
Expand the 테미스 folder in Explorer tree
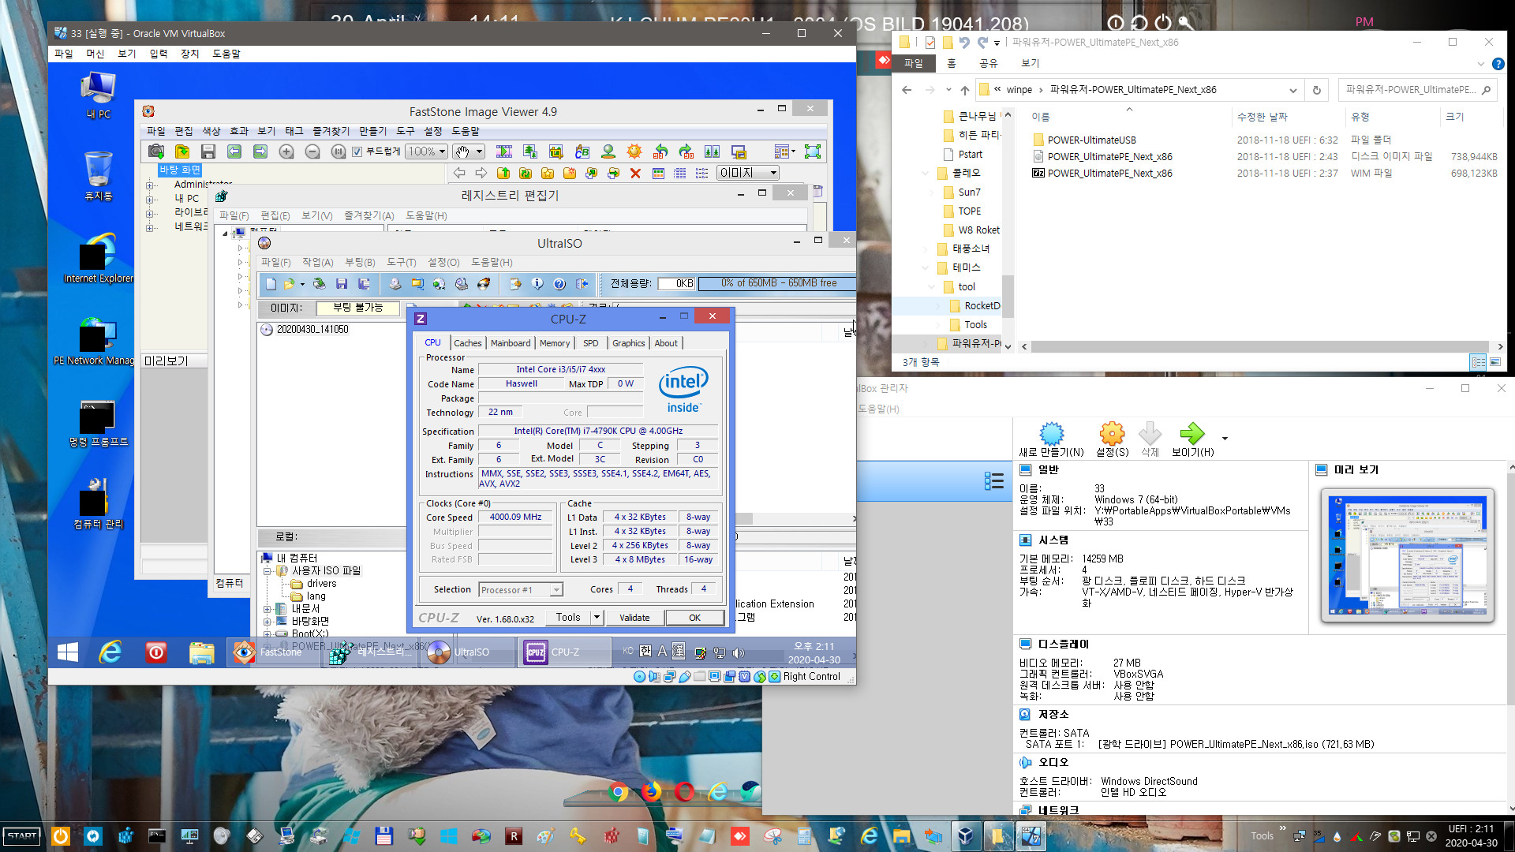coord(926,268)
